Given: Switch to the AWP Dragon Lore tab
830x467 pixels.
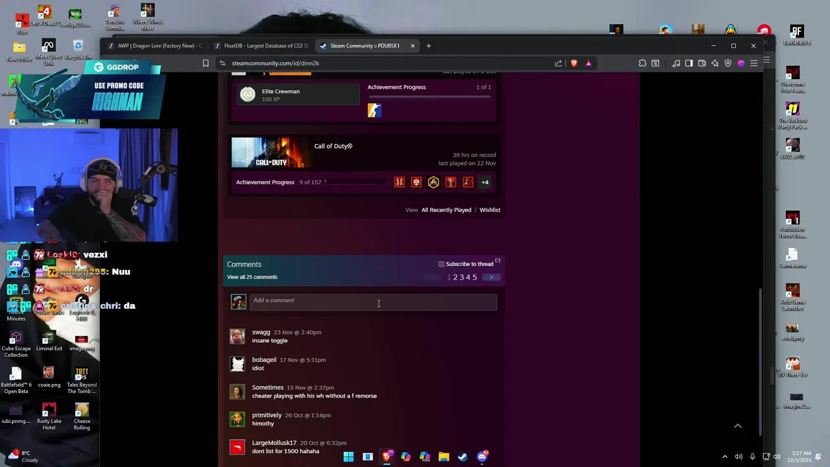Looking at the screenshot, I should (x=155, y=45).
